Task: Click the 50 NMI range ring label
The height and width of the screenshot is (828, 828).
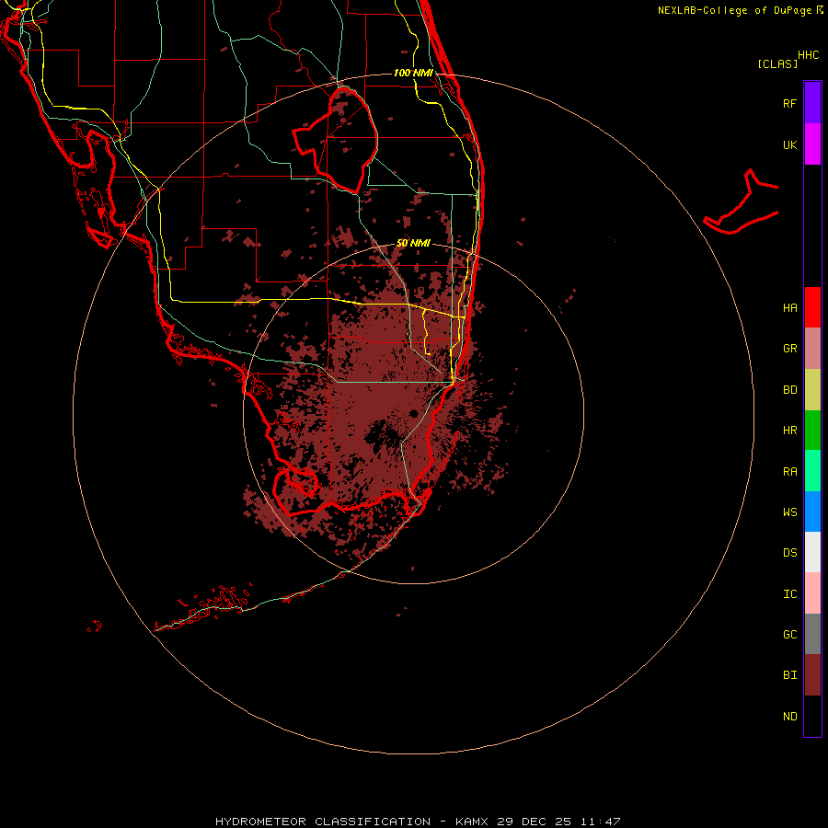Action: pos(413,244)
